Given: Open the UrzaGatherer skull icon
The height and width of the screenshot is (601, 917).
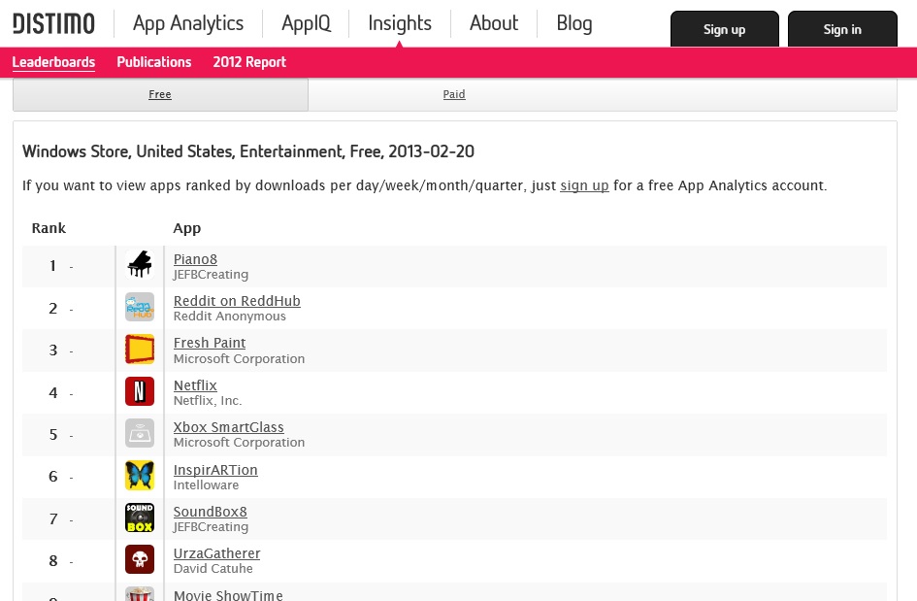Looking at the screenshot, I should tap(140, 559).
